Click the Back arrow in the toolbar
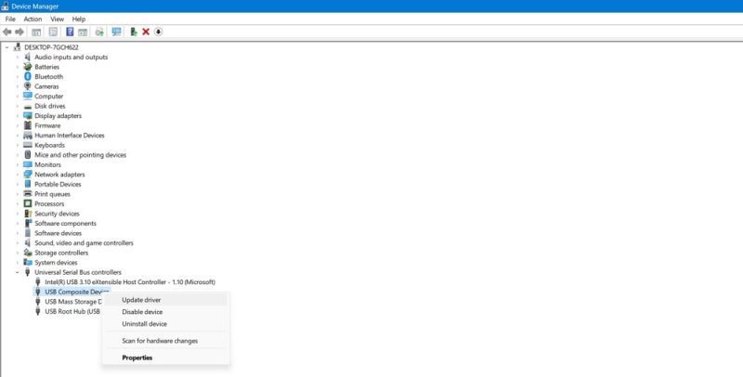 point(7,32)
